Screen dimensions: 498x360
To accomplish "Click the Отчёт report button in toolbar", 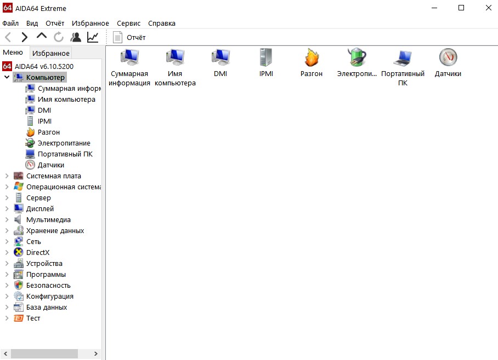I will pyautogui.click(x=129, y=37).
